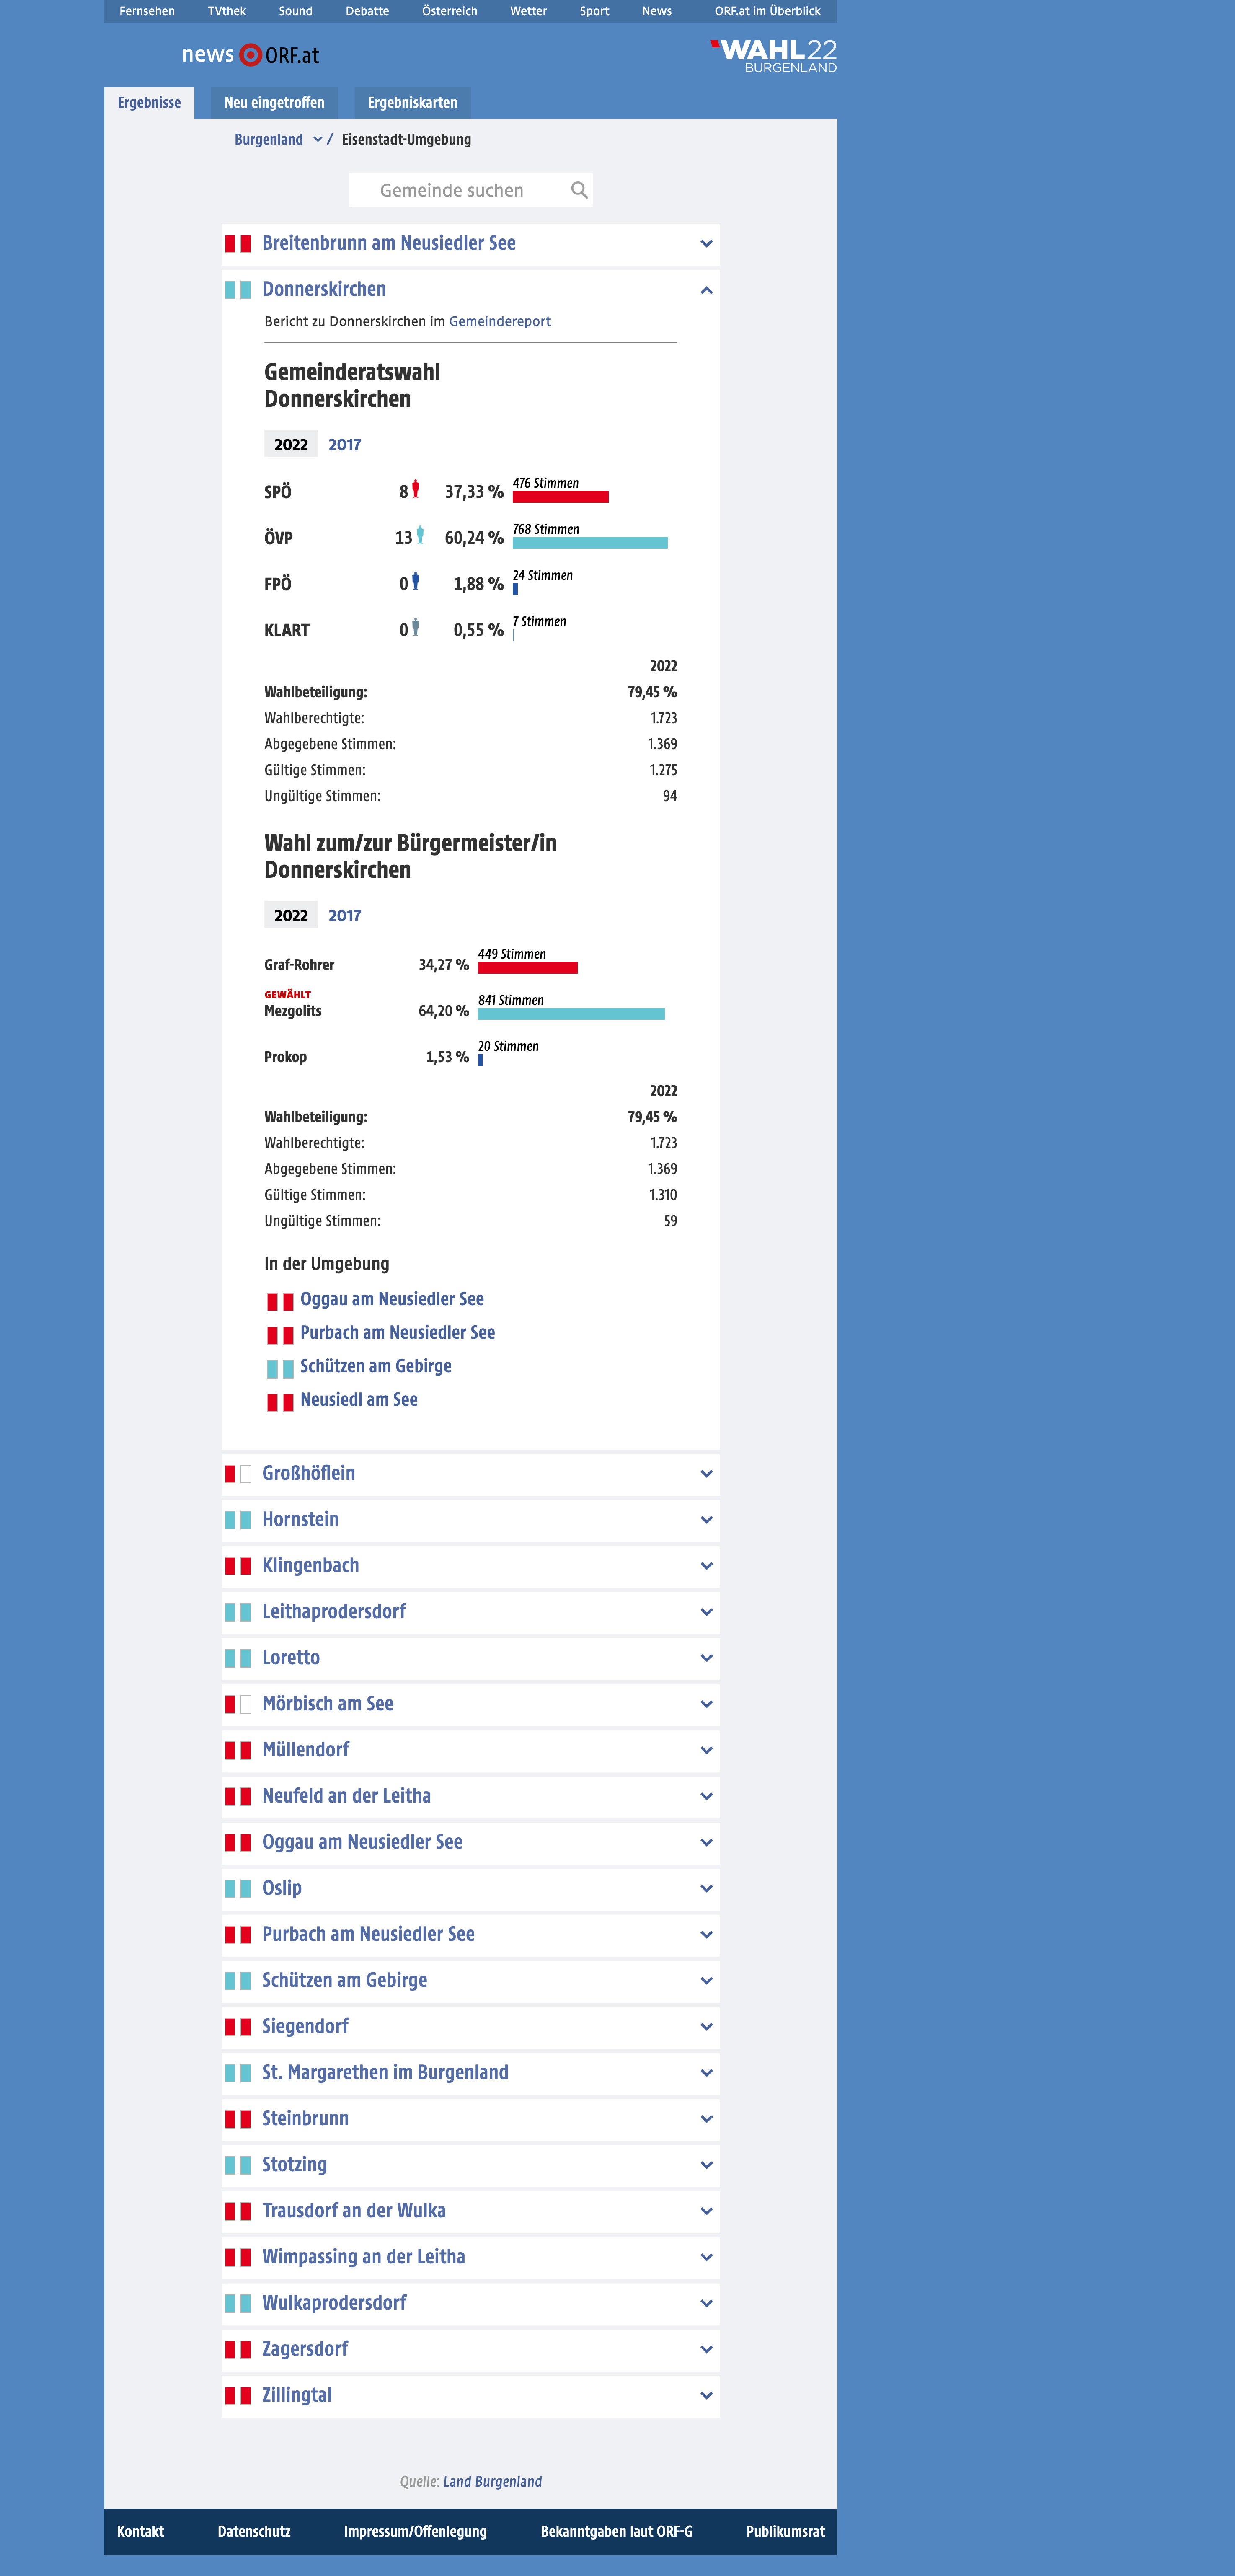Click the red-white flags beside Großhöflein

click(x=238, y=1474)
